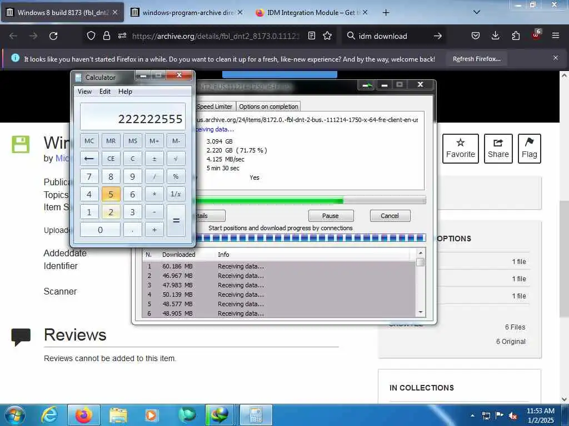The width and height of the screenshot is (569, 426).
Task: Switch to IDM Integration Module tab
Action: (x=312, y=13)
